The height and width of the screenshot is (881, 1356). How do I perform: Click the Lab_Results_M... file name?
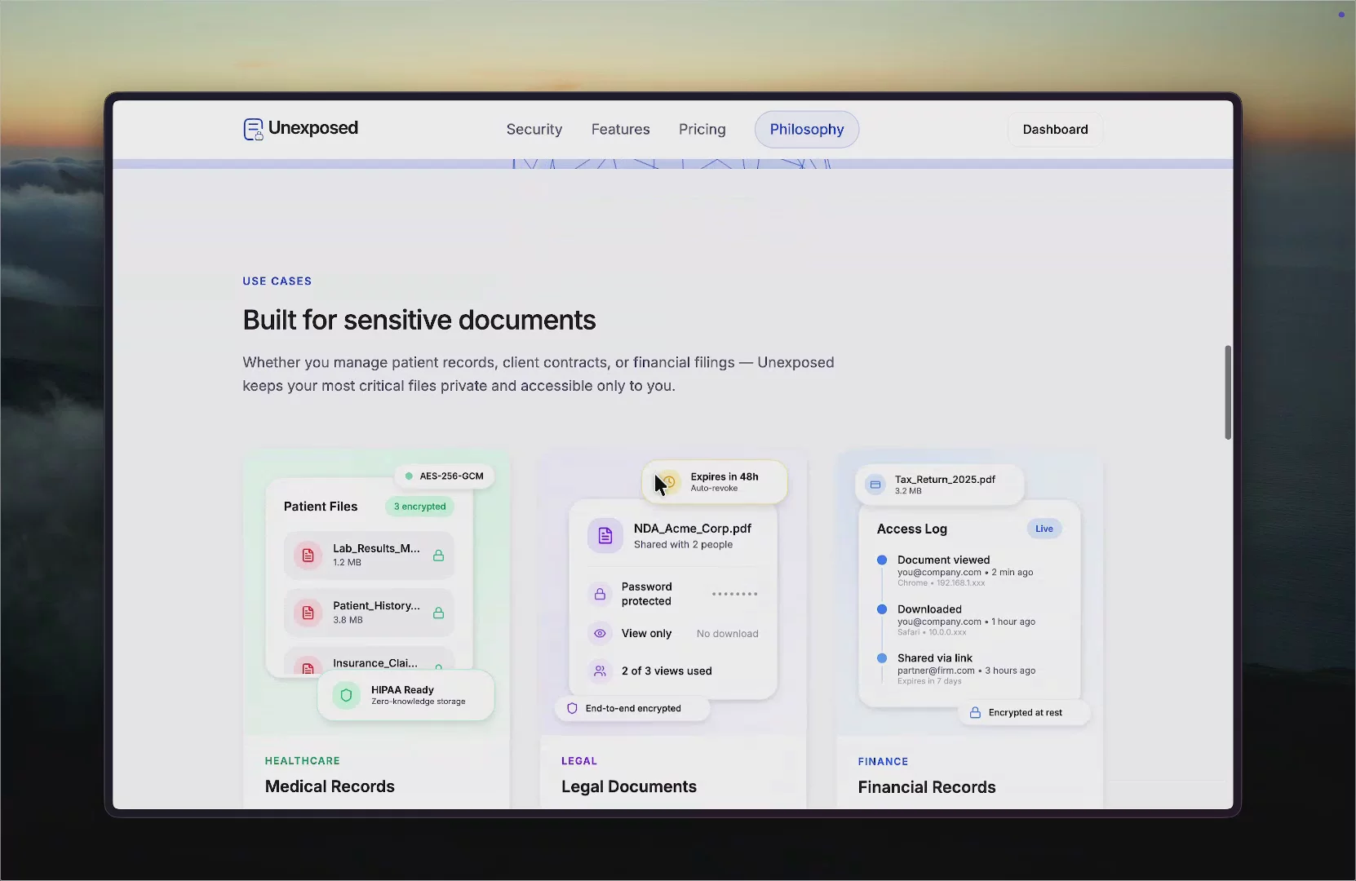click(x=376, y=548)
